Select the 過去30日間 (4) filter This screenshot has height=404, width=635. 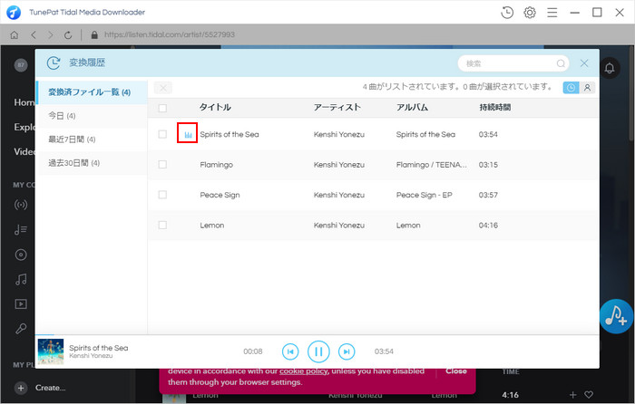92,163
